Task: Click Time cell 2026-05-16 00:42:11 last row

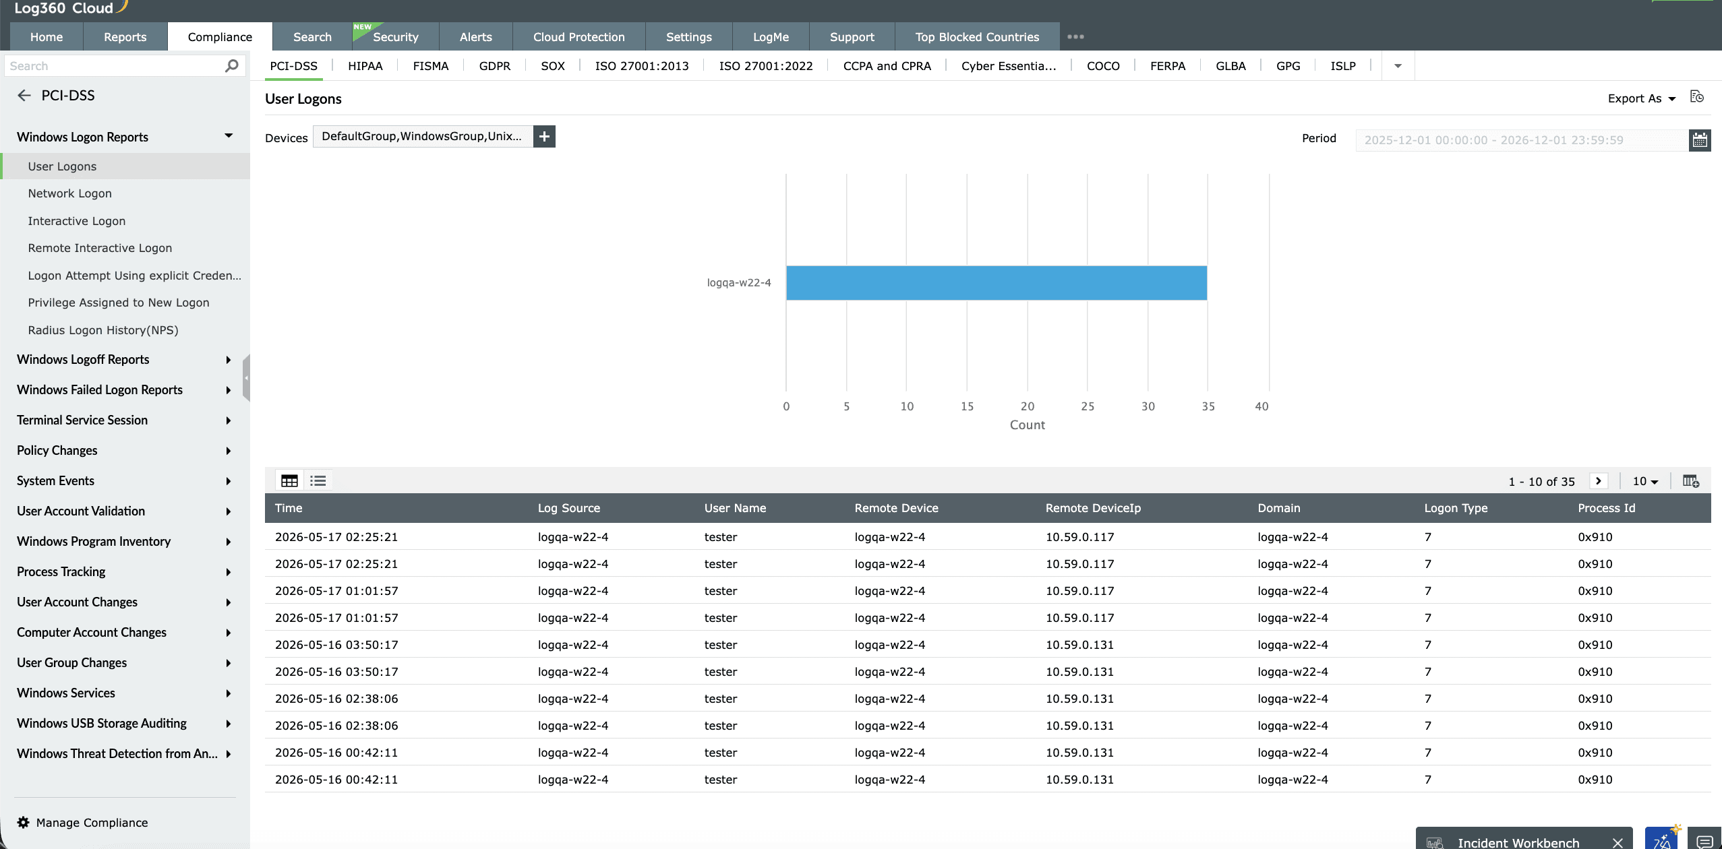Action: [336, 780]
